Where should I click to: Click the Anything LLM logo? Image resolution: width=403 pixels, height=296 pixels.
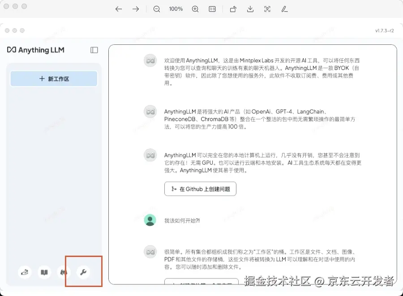point(35,50)
